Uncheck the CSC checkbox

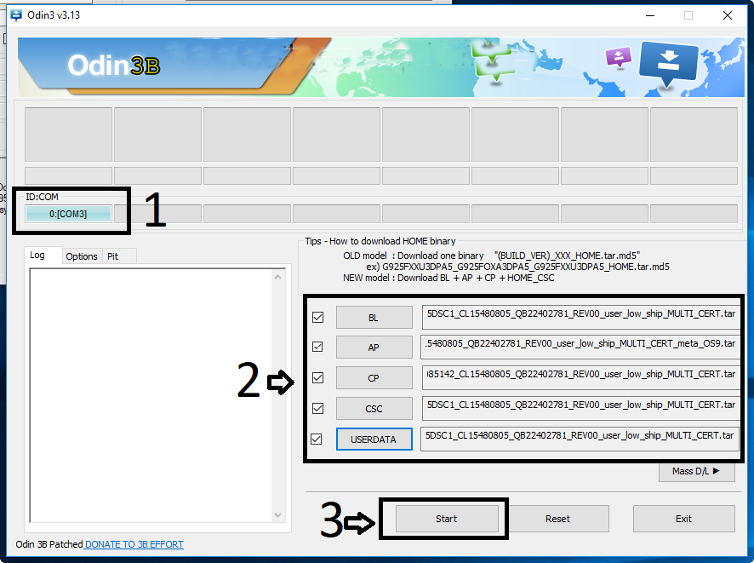(x=317, y=409)
